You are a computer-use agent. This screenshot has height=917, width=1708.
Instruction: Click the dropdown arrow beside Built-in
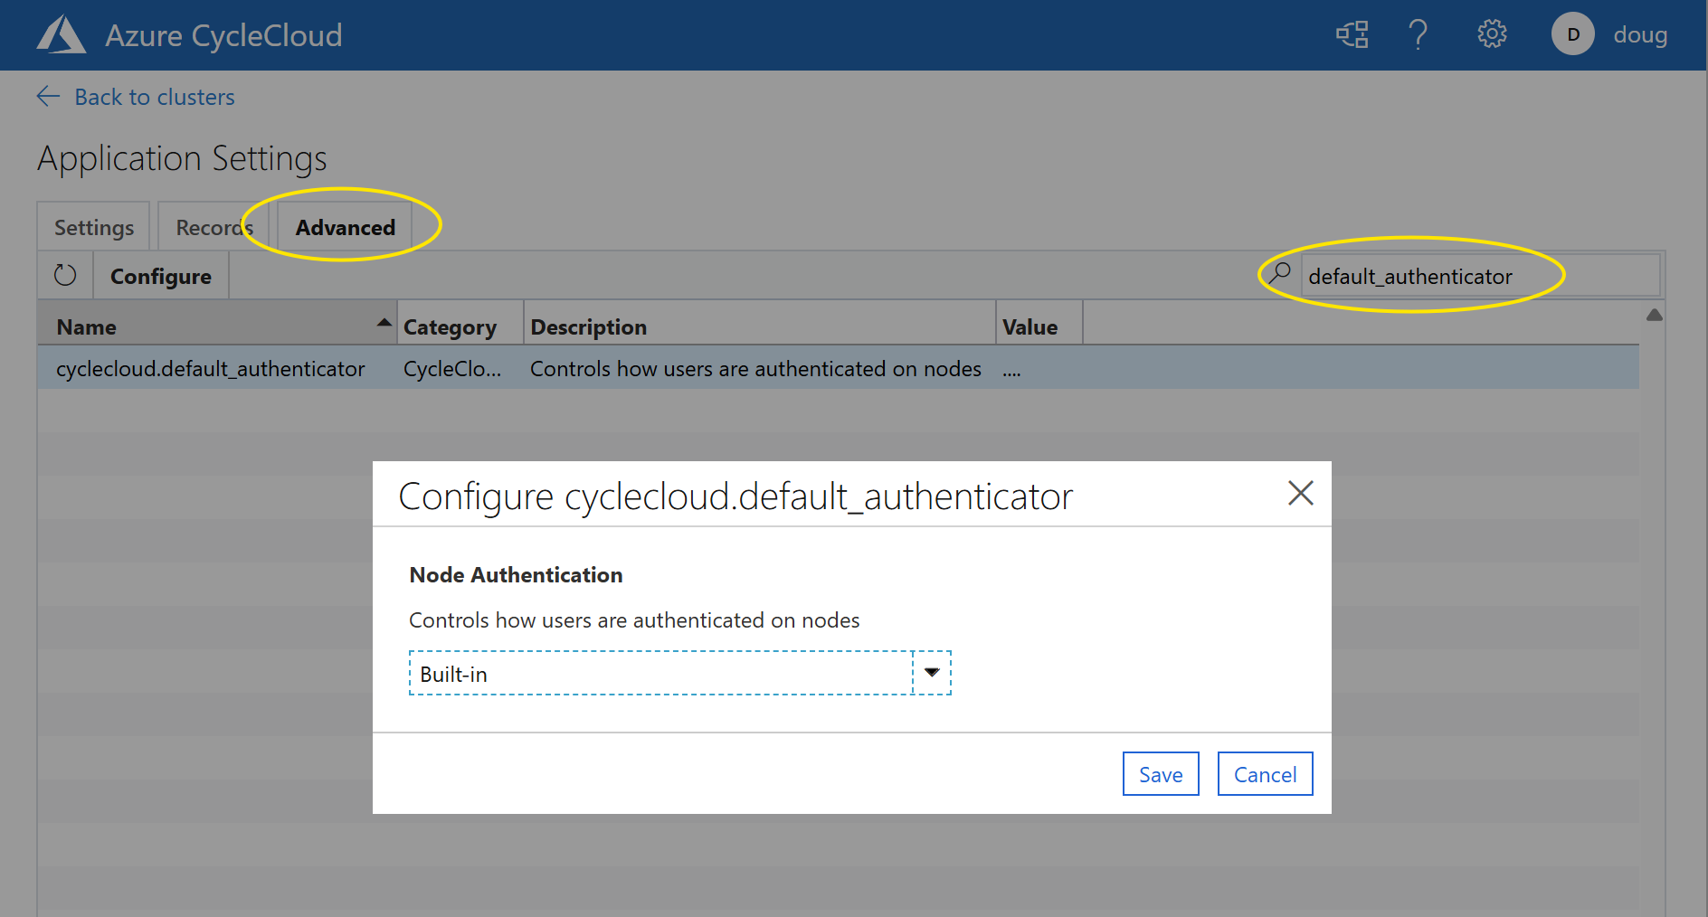point(931,673)
